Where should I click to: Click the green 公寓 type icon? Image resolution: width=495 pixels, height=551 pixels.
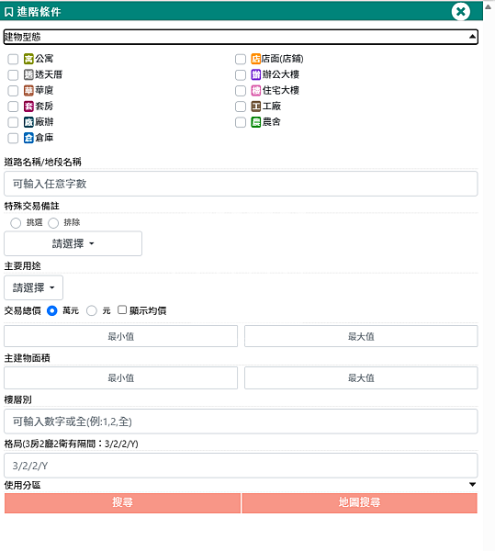28,59
